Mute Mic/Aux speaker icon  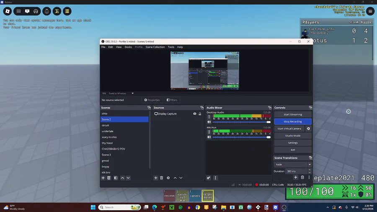point(209,137)
